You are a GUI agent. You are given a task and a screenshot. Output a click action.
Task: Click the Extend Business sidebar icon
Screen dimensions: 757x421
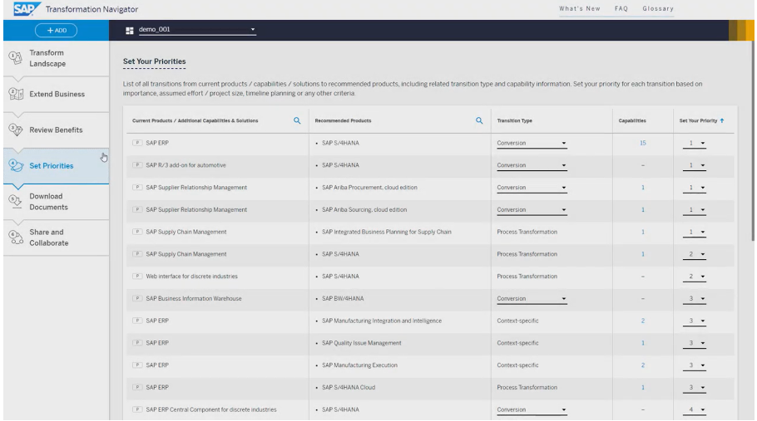pyautogui.click(x=15, y=94)
